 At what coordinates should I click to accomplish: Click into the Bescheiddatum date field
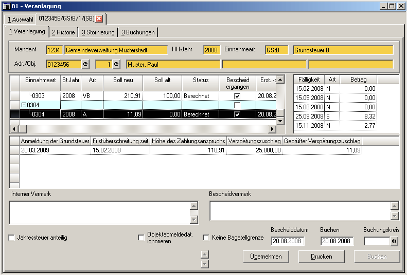coord(288,241)
